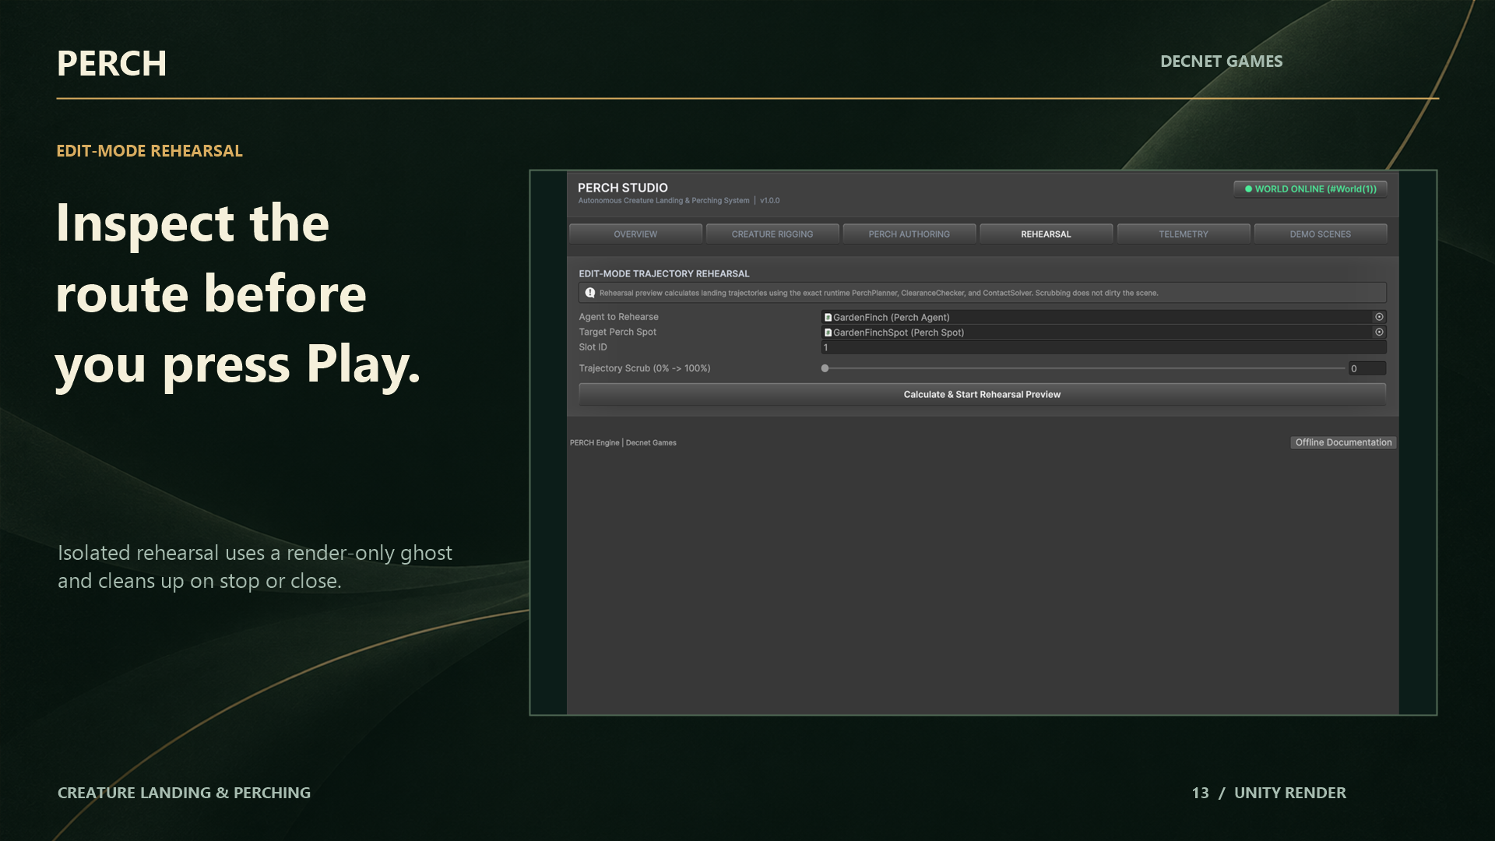Switch to the Overview tab
1495x841 pixels.
coord(635,234)
